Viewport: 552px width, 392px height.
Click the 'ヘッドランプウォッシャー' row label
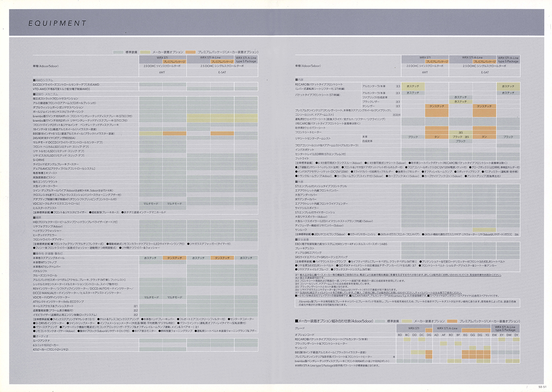point(47,231)
